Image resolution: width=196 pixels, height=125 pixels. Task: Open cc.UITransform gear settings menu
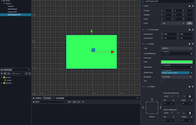point(193,30)
